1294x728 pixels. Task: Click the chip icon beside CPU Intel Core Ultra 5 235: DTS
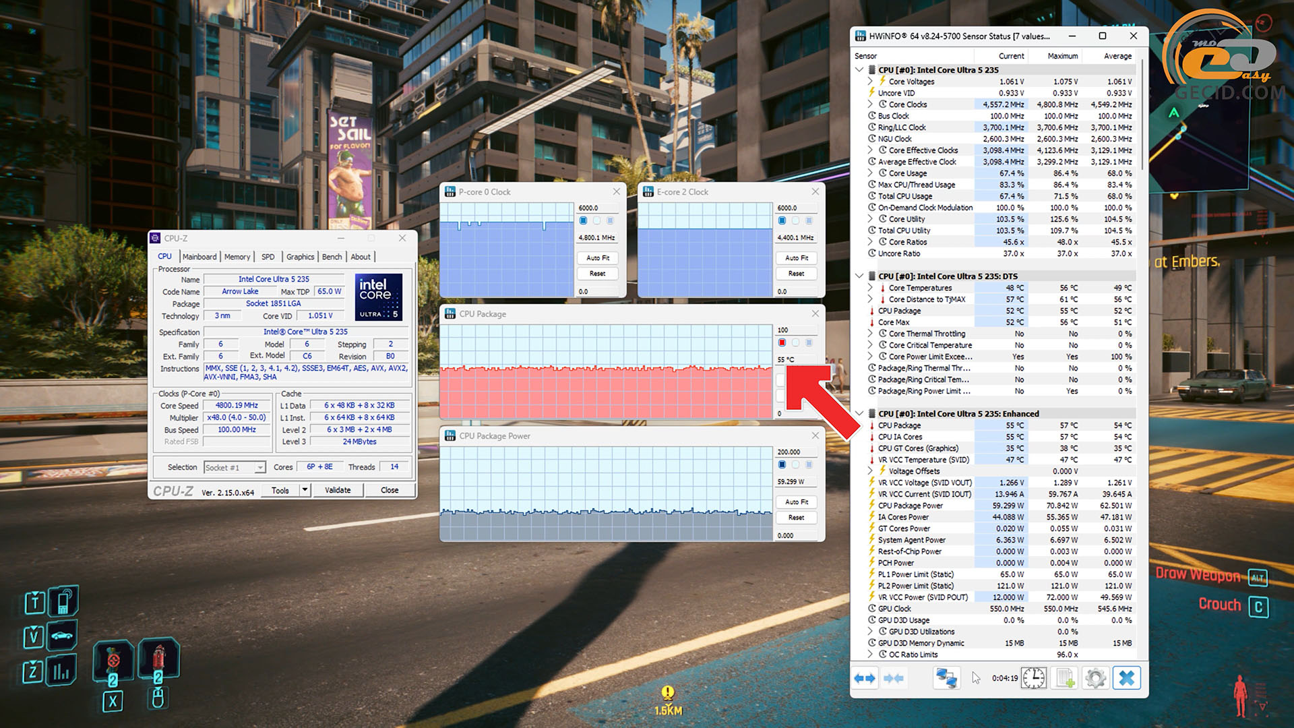point(872,276)
